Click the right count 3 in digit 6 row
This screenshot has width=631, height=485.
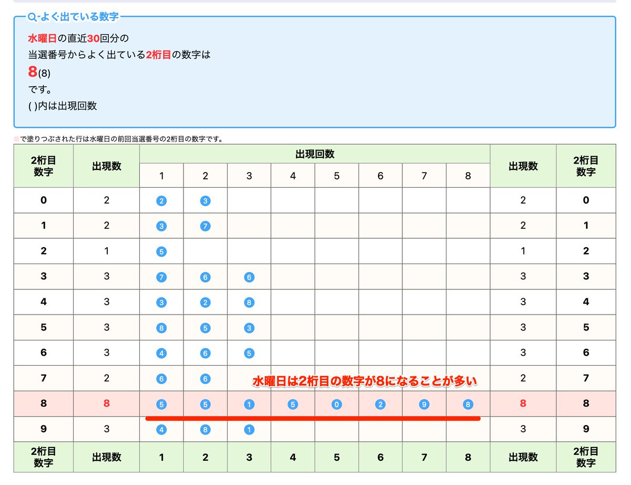point(523,353)
